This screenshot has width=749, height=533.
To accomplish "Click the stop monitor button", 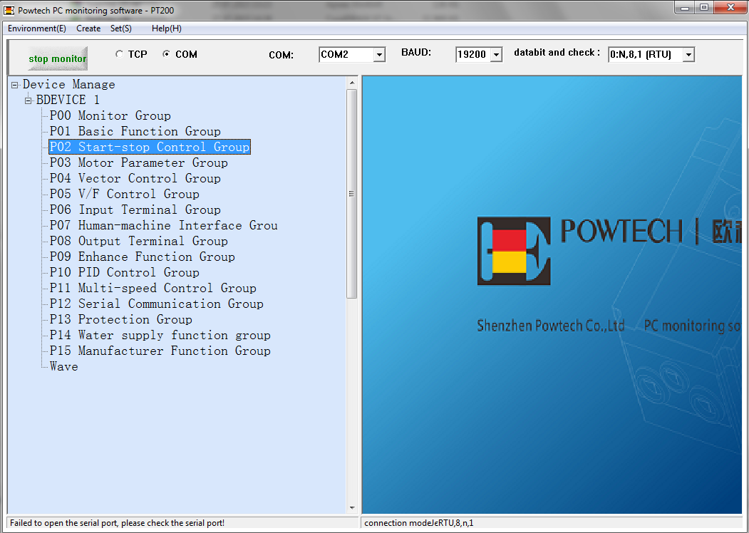I will [58, 58].
